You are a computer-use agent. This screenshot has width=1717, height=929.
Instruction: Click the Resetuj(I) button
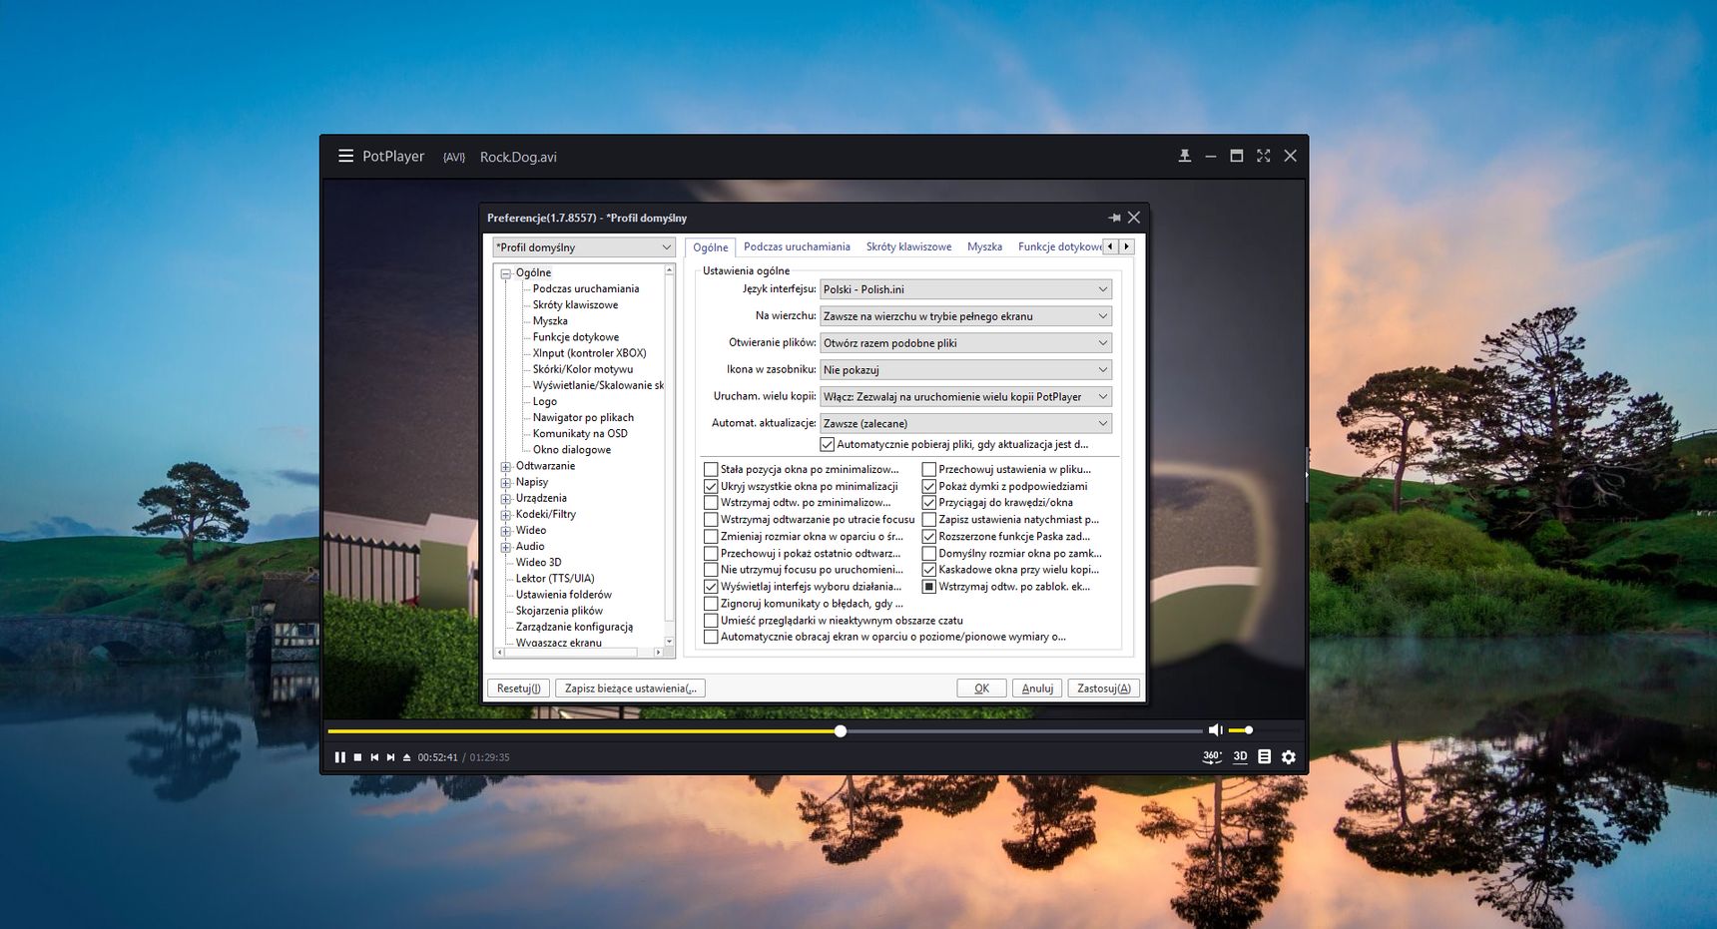pyautogui.click(x=518, y=689)
